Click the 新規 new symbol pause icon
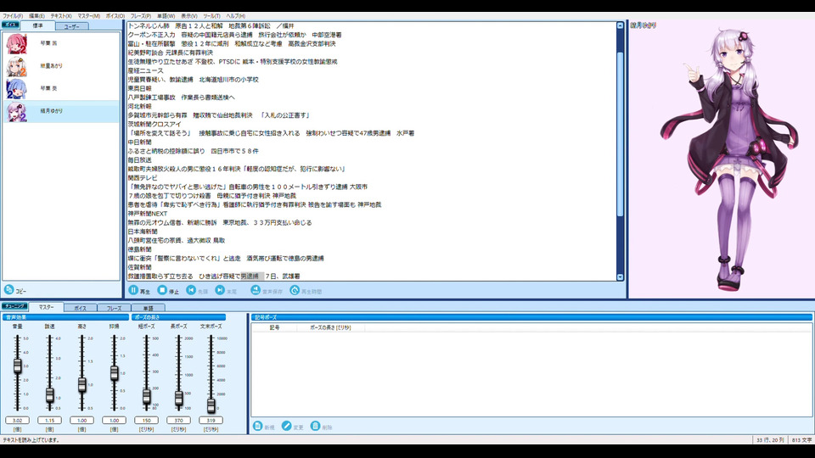The height and width of the screenshot is (458, 815). click(257, 426)
